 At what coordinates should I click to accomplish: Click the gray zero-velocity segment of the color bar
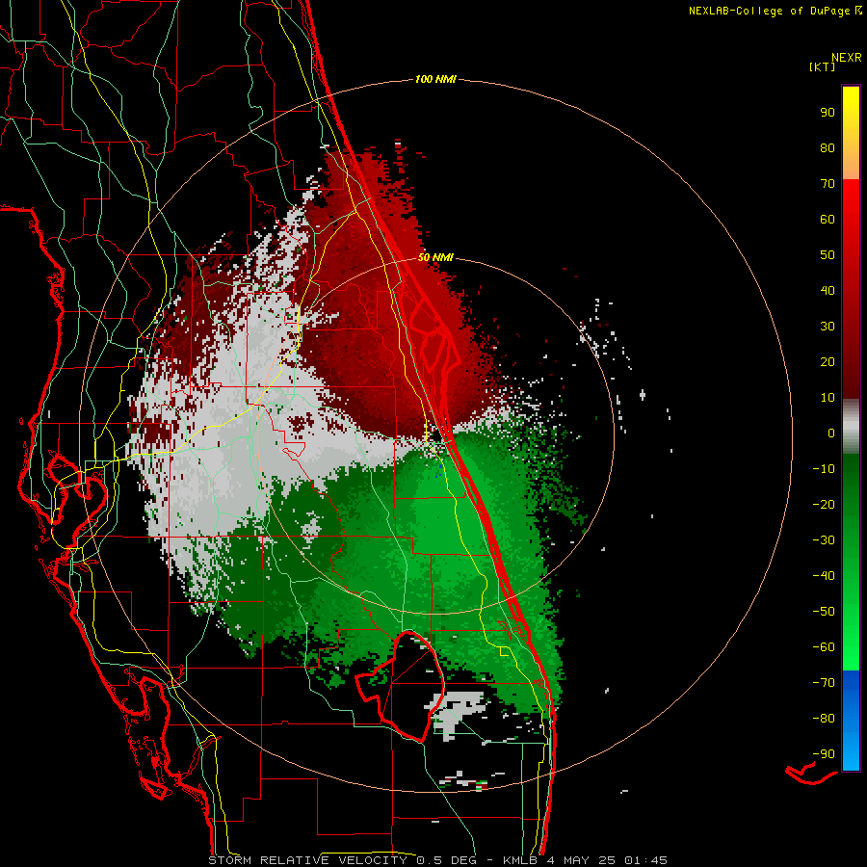click(851, 427)
